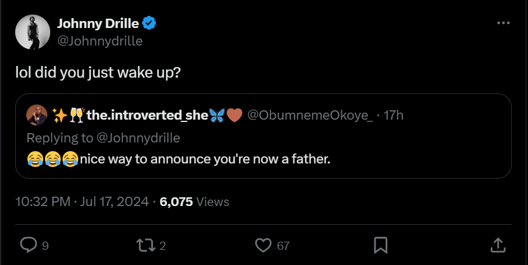
Task: Click the blue verified badge
Action: tap(150, 24)
